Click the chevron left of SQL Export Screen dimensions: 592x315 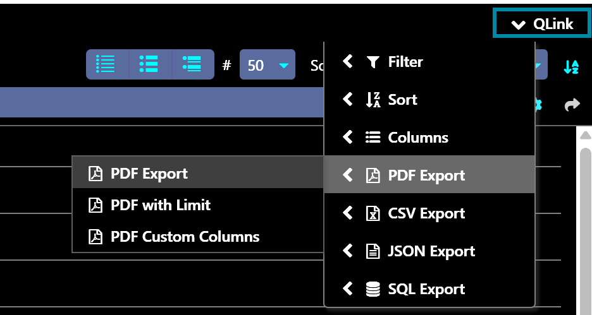point(347,288)
